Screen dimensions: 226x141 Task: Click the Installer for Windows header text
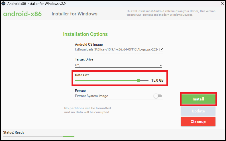(74, 14)
